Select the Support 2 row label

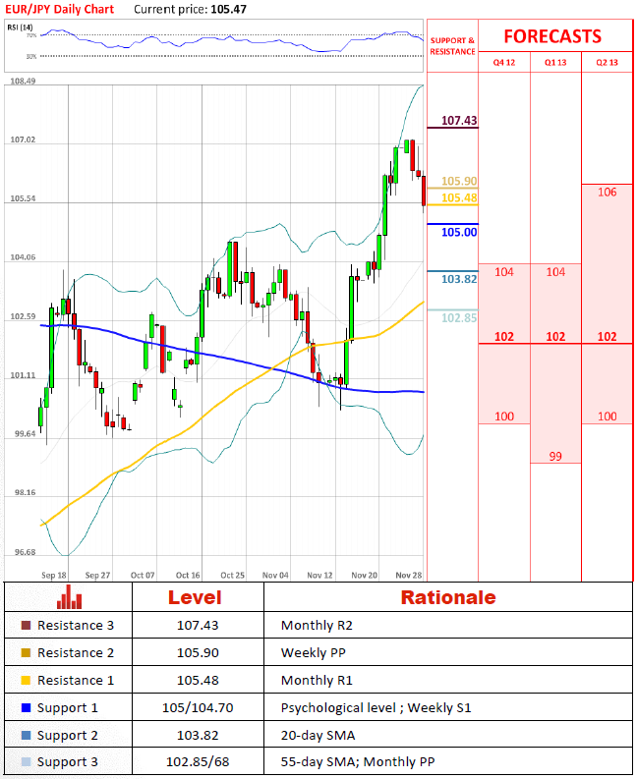coord(68,735)
